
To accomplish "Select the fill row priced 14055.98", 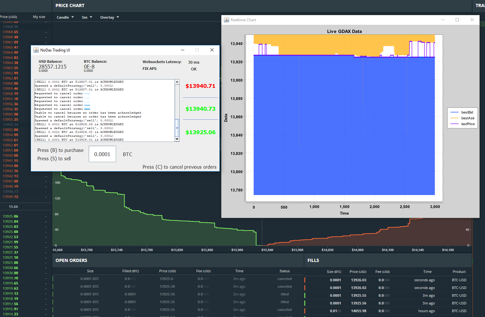I will click(x=388, y=311).
